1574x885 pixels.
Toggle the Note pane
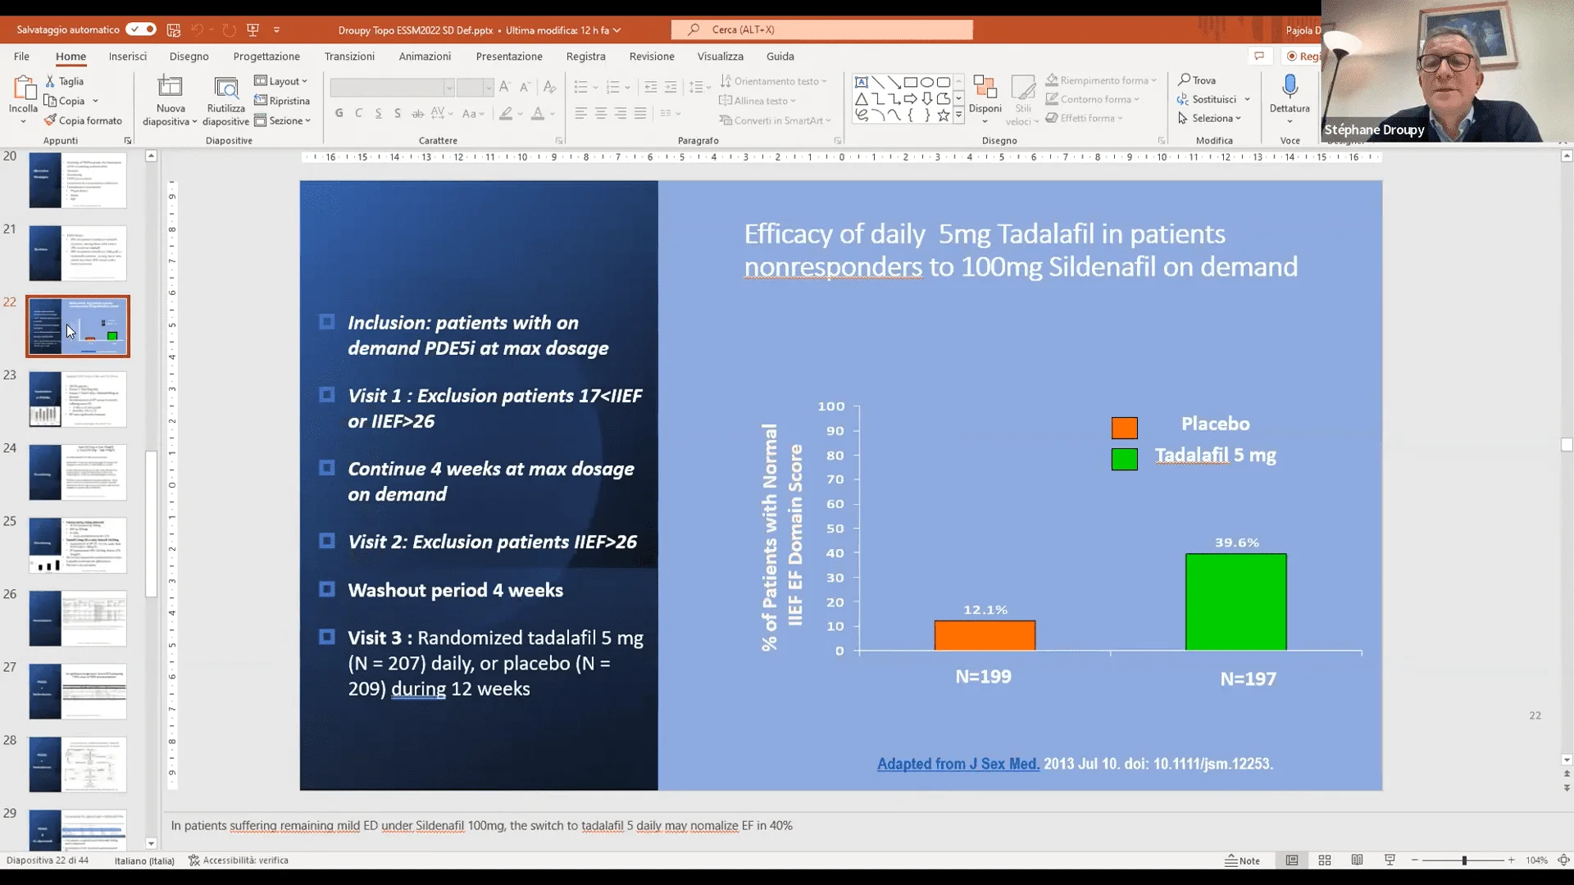click(x=1243, y=860)
